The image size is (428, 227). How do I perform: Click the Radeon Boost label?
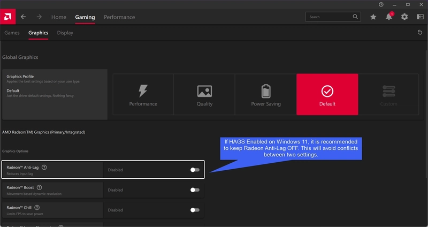pyautogui.click(x=20, y=187)
